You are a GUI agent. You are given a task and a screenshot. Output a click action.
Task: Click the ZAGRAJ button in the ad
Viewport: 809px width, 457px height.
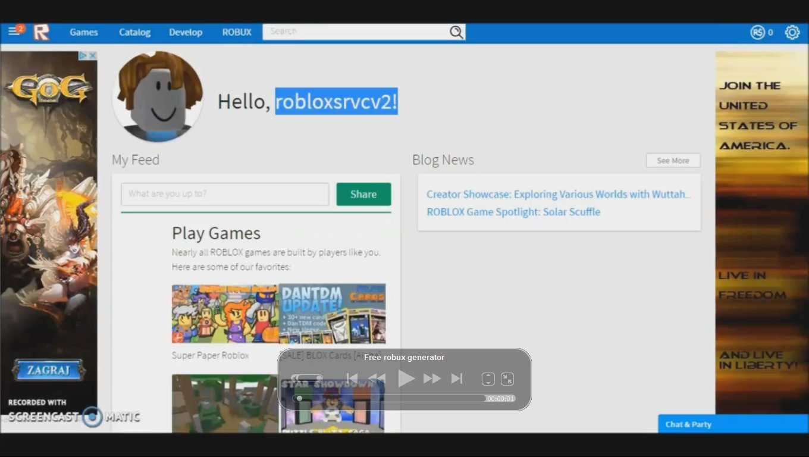(48, 370)
